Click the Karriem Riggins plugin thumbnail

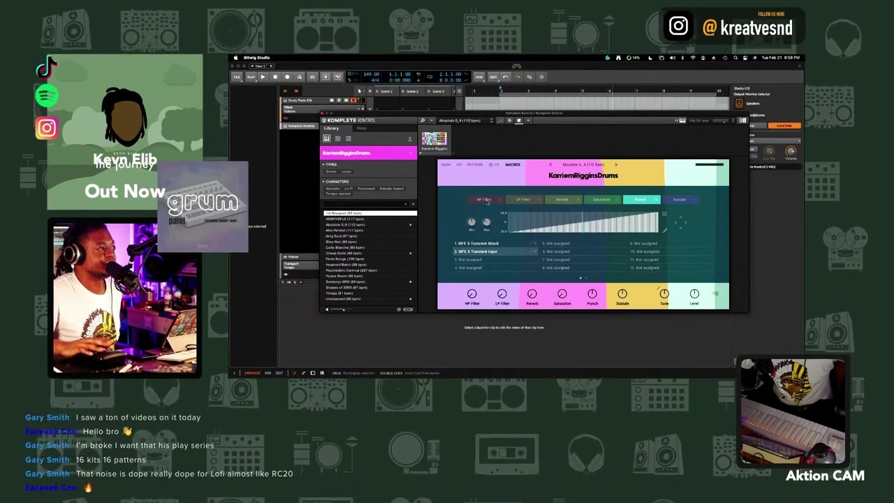point(434,138)
